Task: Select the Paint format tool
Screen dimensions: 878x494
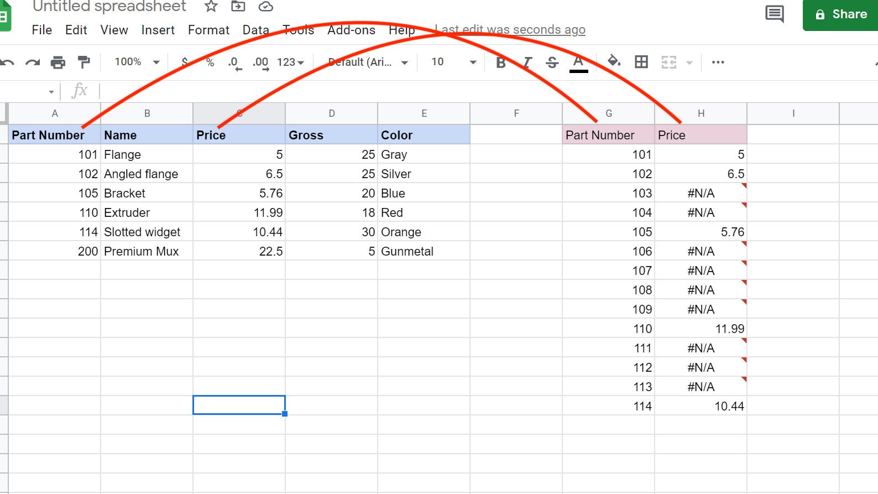Action: 83,62
